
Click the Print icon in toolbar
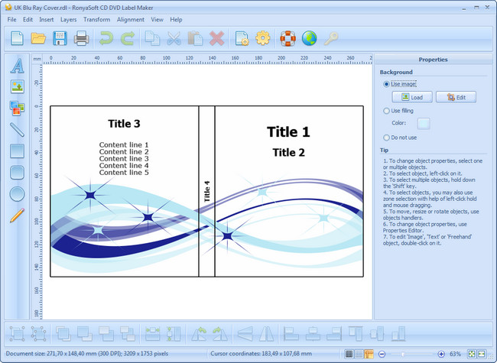(x=82, y=37)
